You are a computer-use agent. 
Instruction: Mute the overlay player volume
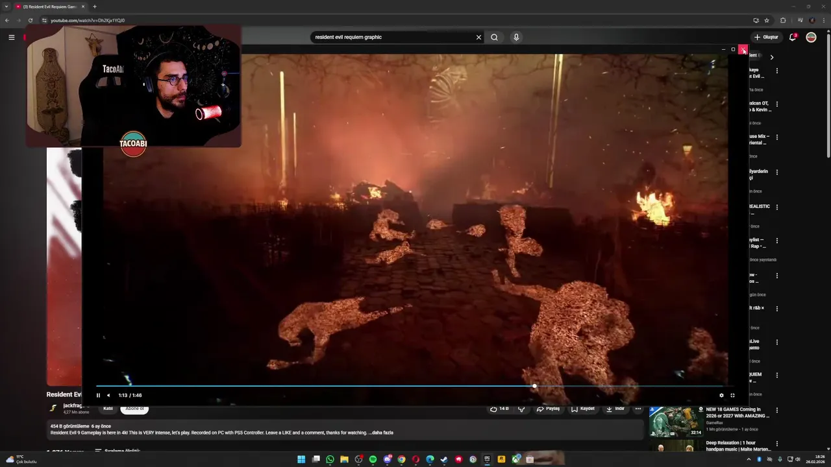click(108, 395)
